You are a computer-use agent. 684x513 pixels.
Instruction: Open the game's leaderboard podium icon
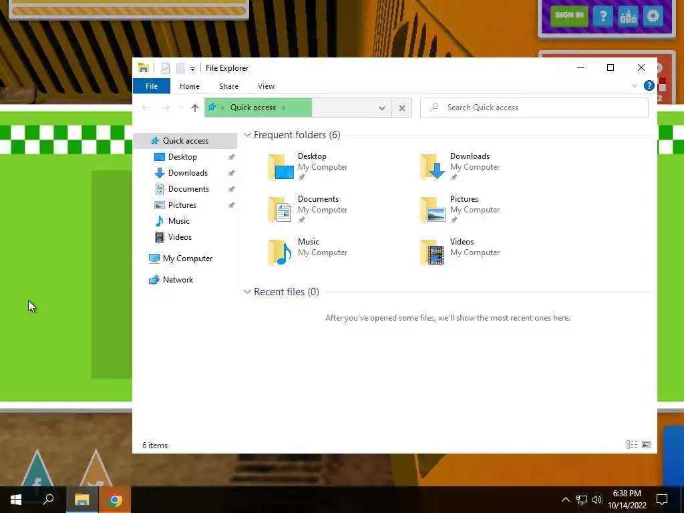(628, 17)
